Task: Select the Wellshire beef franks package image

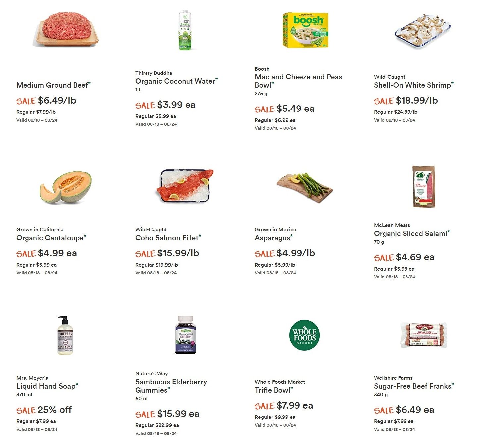Action: (x=424, y=335)
